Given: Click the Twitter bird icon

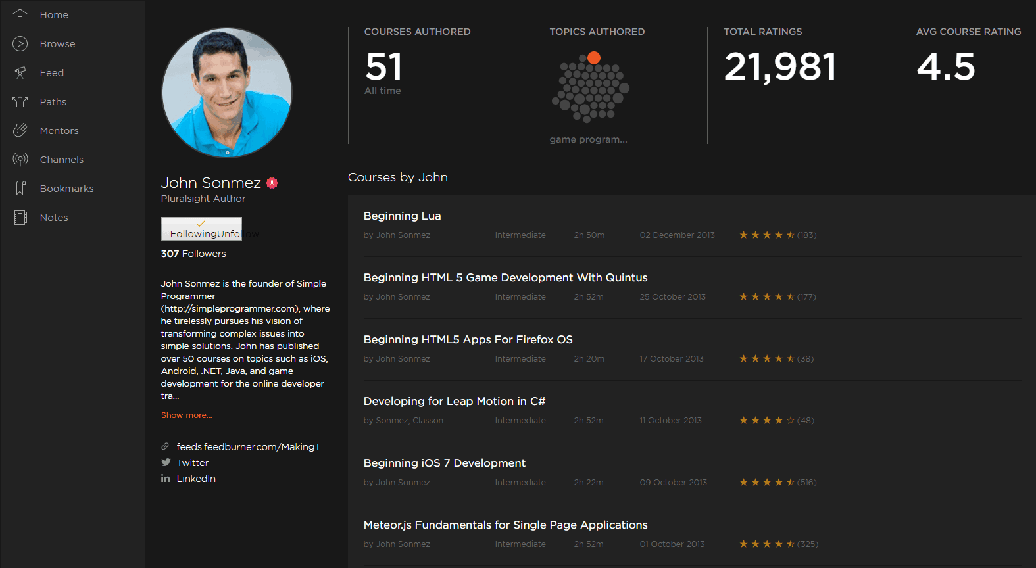Looking at the screenshot, I should pos(166,462).
